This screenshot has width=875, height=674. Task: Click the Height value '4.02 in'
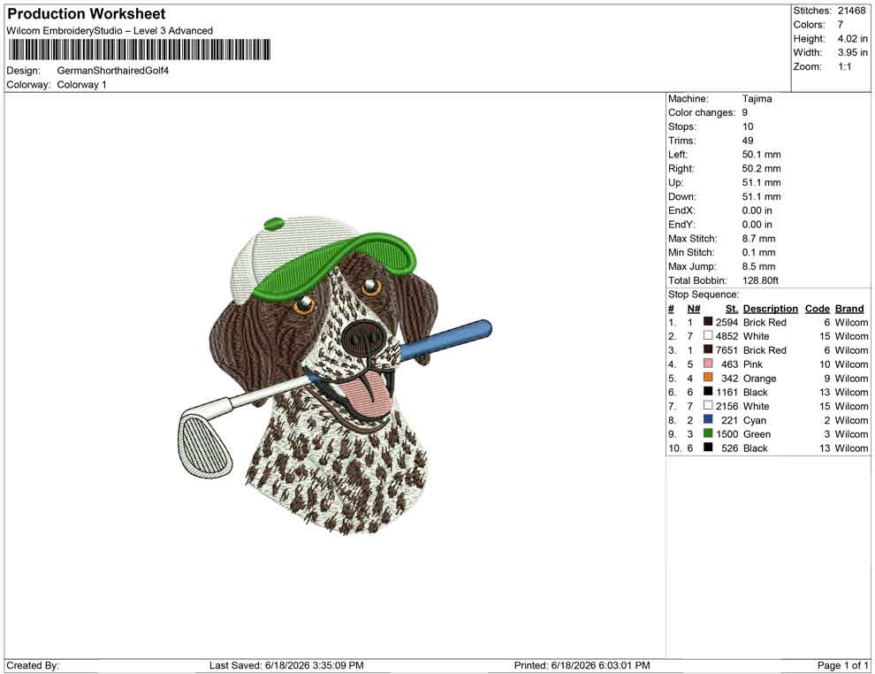click(852, 39)
